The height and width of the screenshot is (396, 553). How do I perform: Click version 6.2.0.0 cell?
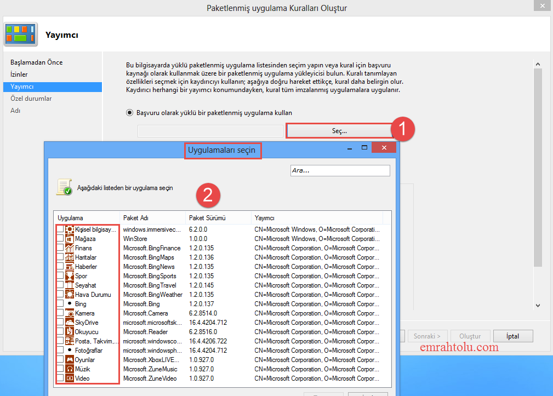pos(198,229)
